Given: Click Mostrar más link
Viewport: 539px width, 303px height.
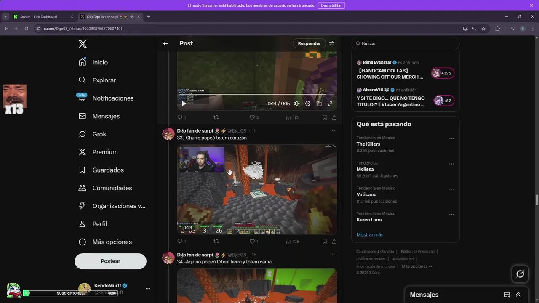Looking at the screenshot, I should [x=370, y=234].
